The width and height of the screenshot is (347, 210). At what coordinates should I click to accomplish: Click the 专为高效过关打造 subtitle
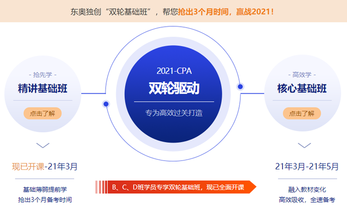pyautogui.click(x=173, y=112)
